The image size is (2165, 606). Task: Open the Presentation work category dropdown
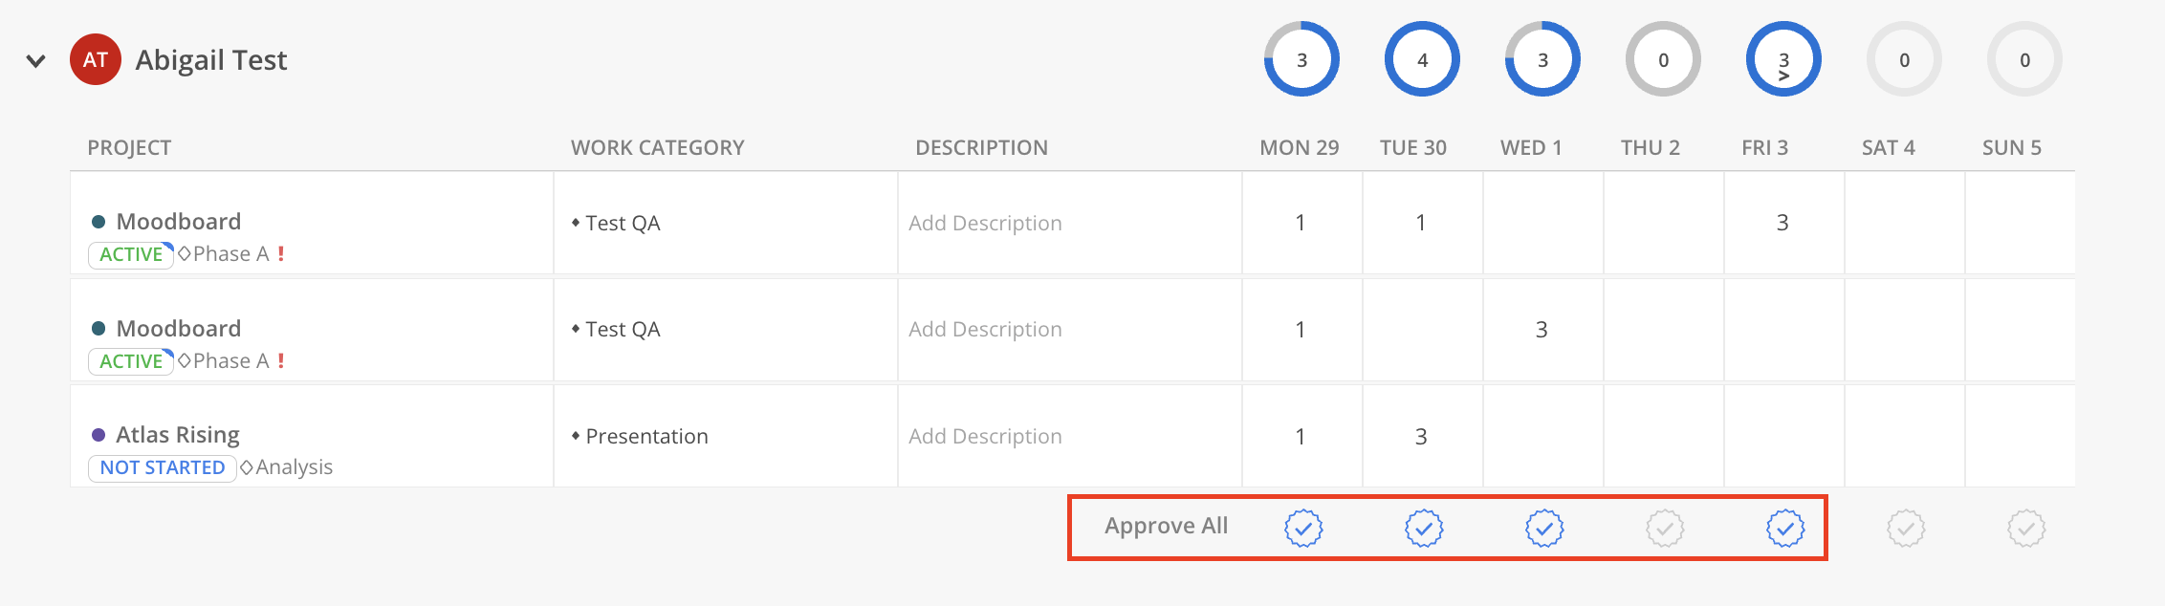coord(646,437)
